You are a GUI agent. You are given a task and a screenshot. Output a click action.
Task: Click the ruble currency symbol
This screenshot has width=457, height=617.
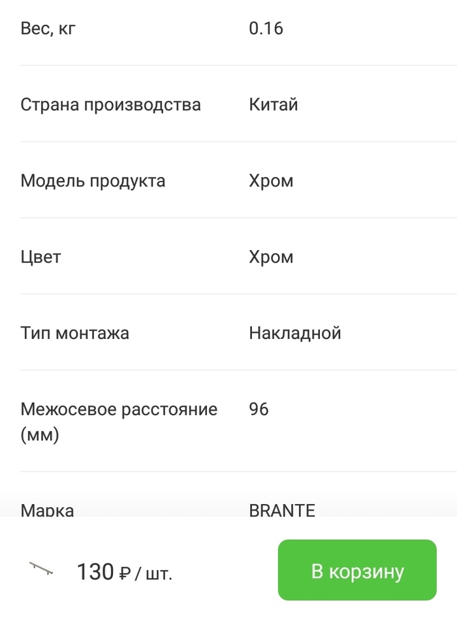[x=125, y=573]
